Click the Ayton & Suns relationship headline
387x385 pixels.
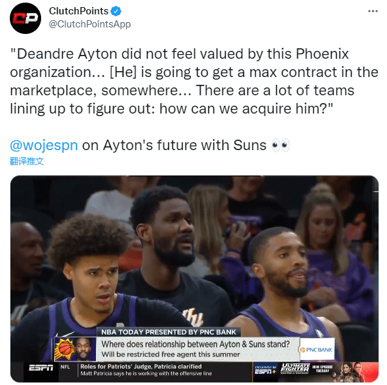tap(196, 344)
